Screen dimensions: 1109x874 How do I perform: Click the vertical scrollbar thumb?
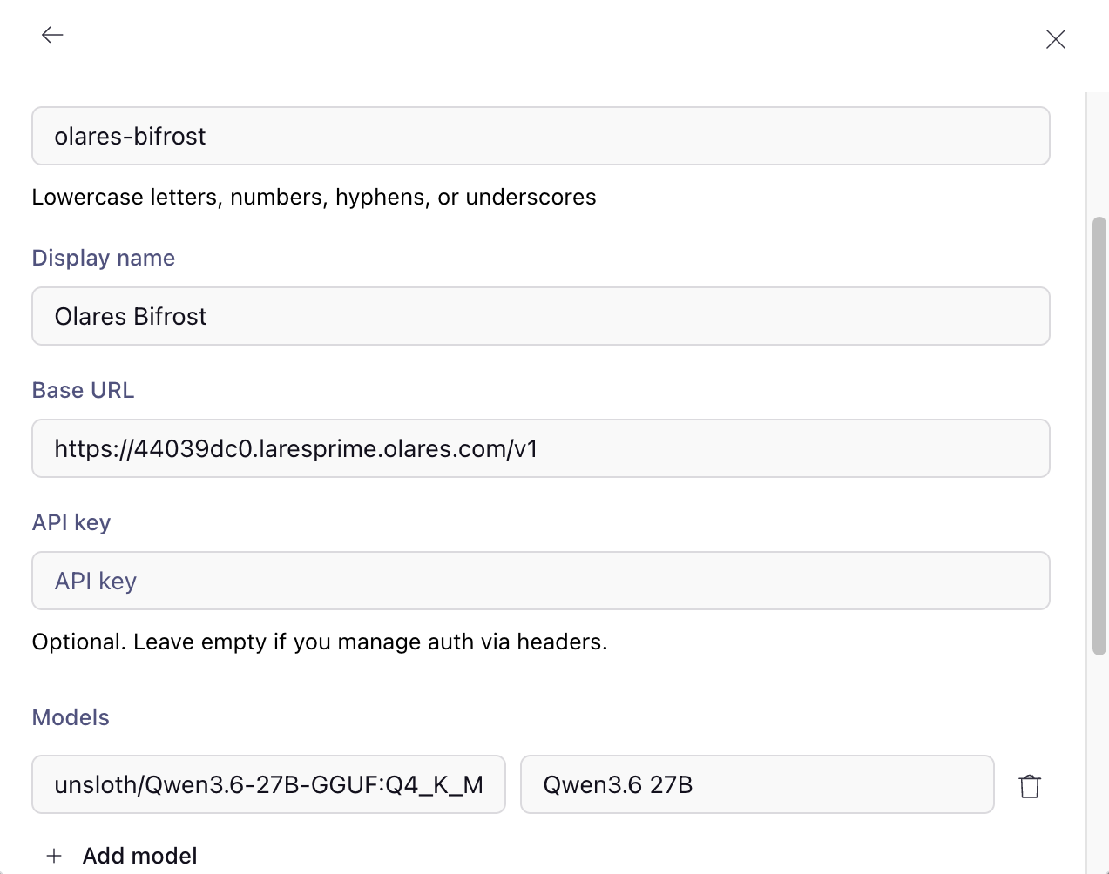pyautogui.click(x=1099, y=435)
